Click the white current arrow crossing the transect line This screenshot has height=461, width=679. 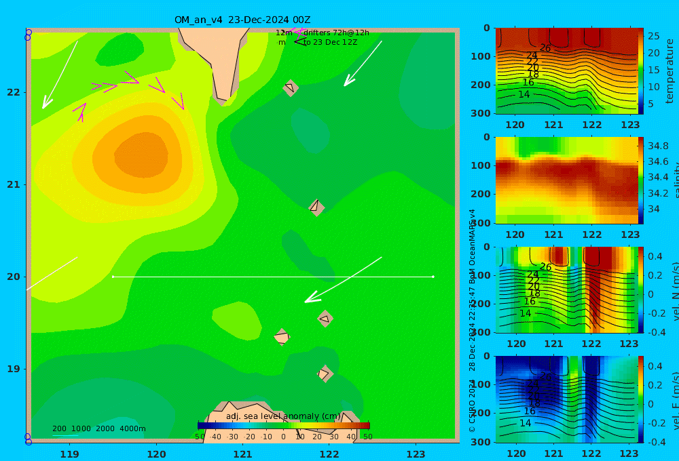point(343,280)
